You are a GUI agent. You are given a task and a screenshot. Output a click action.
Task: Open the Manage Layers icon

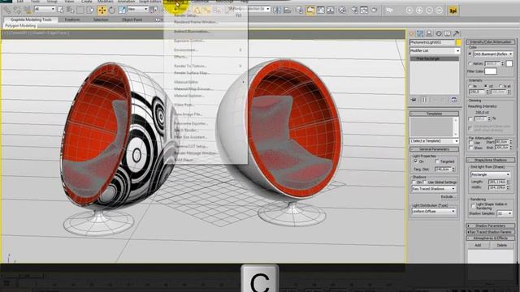(x=300, y=11)
